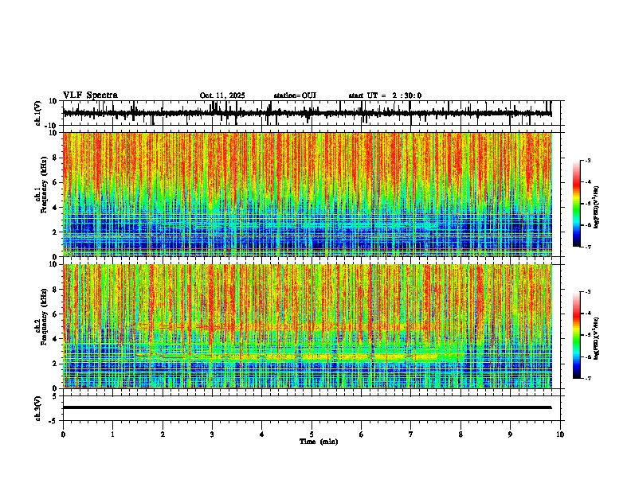Click the ch.2 color scale bar
631x487 pixels.
[x=576, y=335]
